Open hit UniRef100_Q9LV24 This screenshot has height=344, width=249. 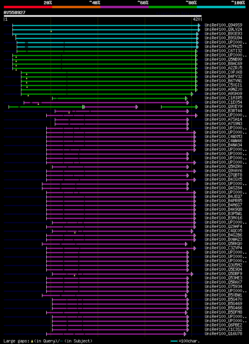[x=223, y=29]
